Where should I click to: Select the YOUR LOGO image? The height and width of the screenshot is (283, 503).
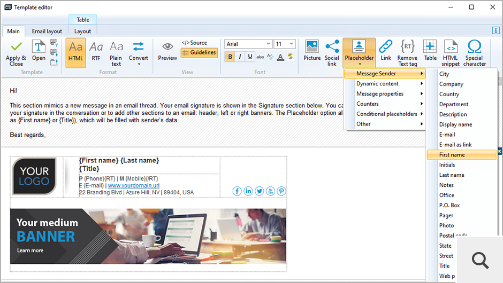tap(34, 176)
